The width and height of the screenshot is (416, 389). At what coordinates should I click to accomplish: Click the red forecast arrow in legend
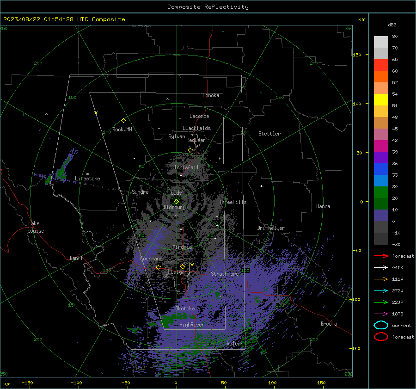click(x=381, y=256)
